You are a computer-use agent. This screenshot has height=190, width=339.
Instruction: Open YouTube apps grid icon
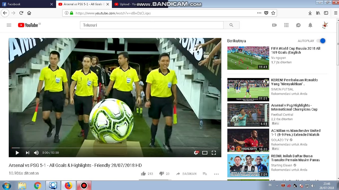click(x=286, y=25)
